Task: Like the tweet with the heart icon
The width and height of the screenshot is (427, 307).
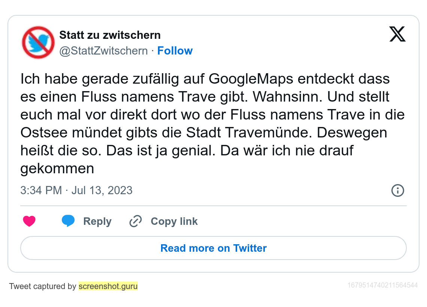Action: click(x=29, y=221)
